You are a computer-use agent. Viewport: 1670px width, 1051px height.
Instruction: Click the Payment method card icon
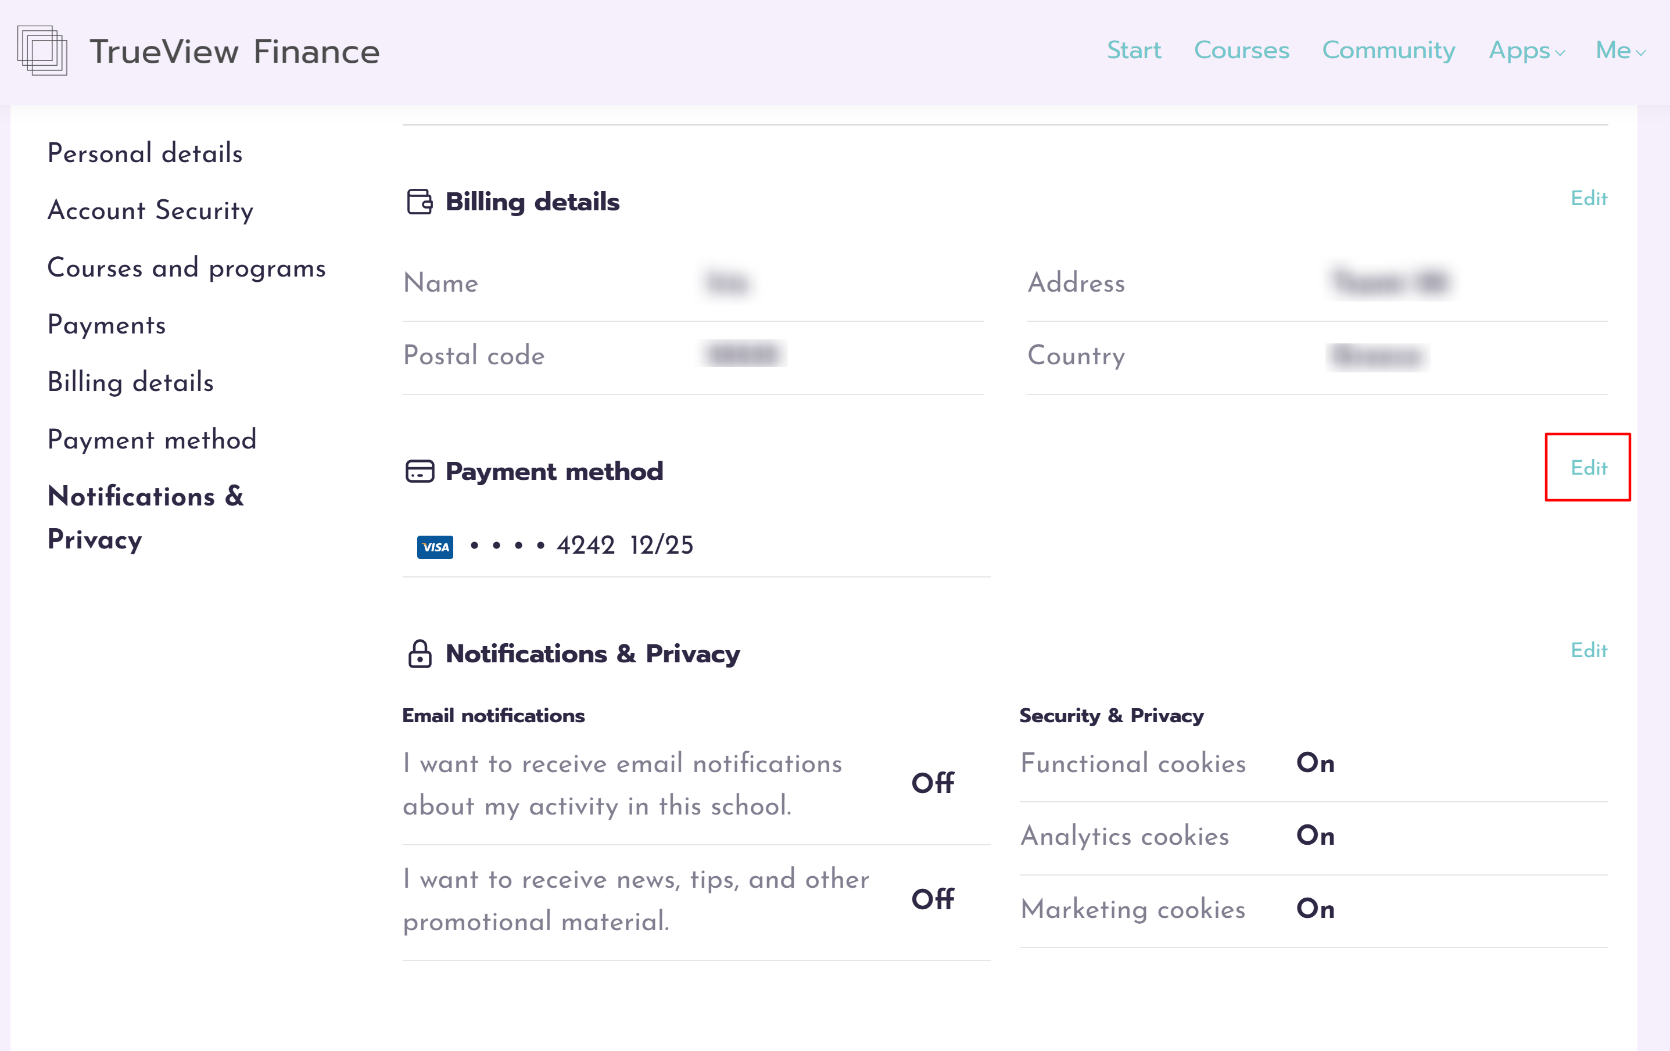click(x=420, y=471)
